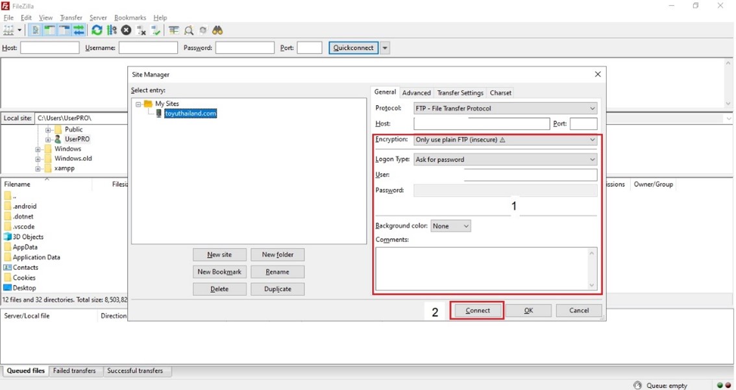Open the Background color dropdown
736x390 pixels.
pyautogui.click(x=450, y=226)
